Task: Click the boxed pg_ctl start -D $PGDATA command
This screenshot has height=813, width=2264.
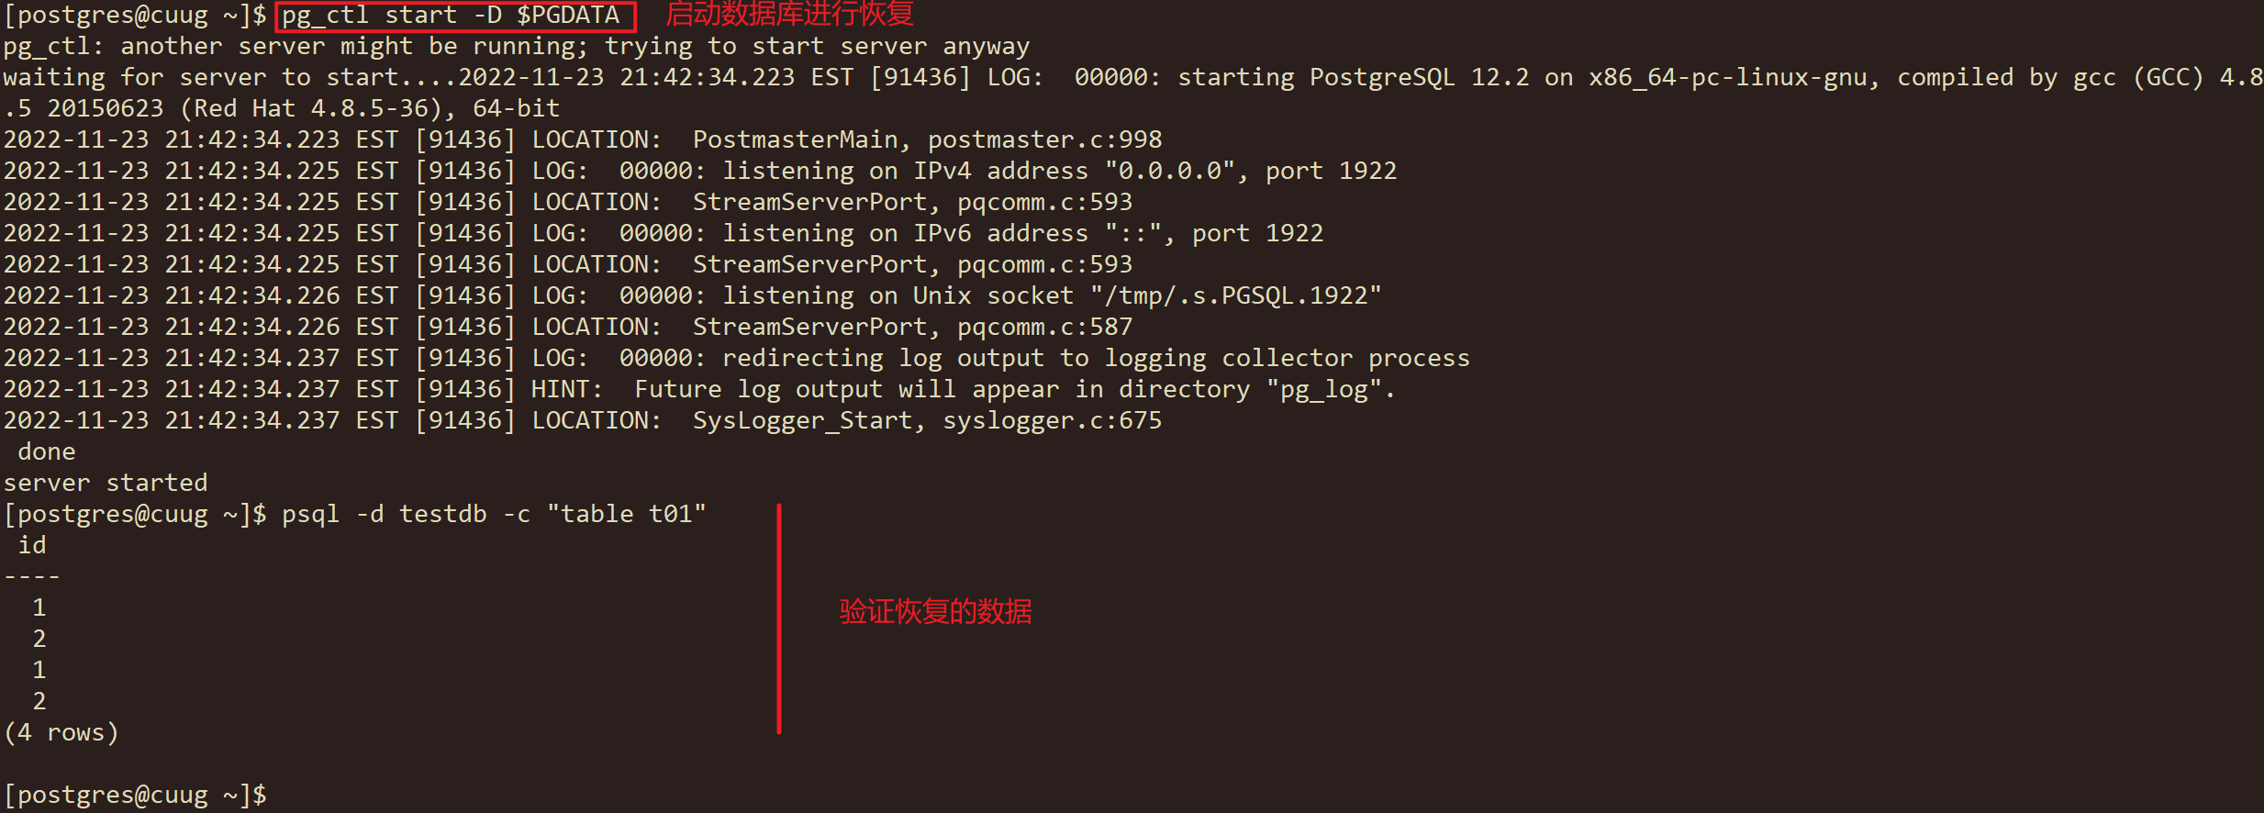Action: [454, 16]
